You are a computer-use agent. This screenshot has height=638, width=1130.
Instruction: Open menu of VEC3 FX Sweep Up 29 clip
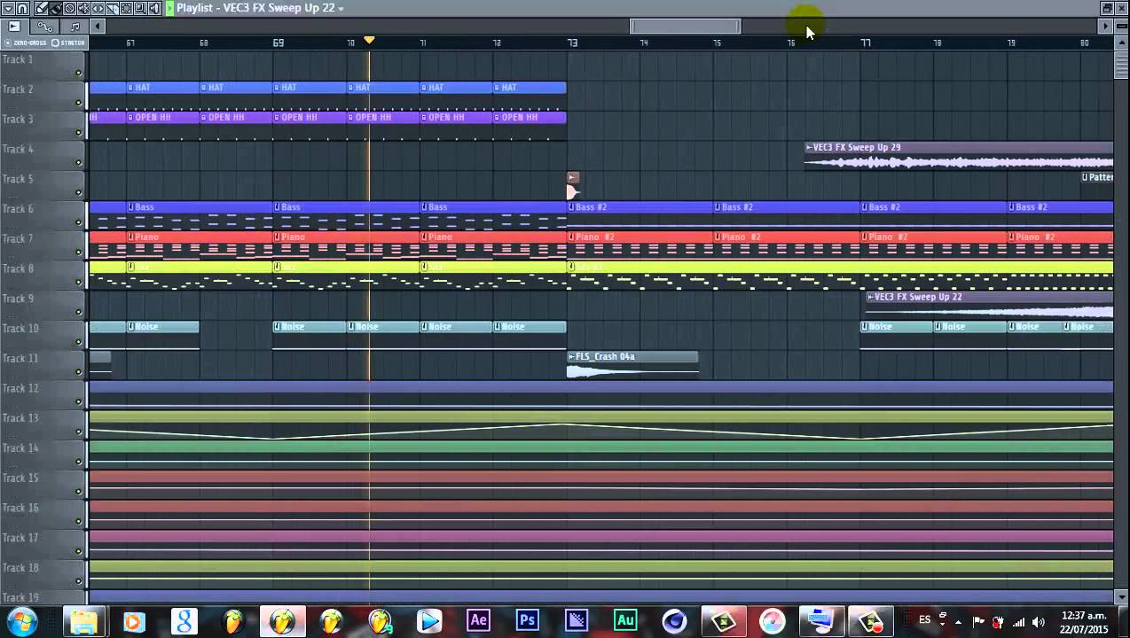(x=809, y=148)
